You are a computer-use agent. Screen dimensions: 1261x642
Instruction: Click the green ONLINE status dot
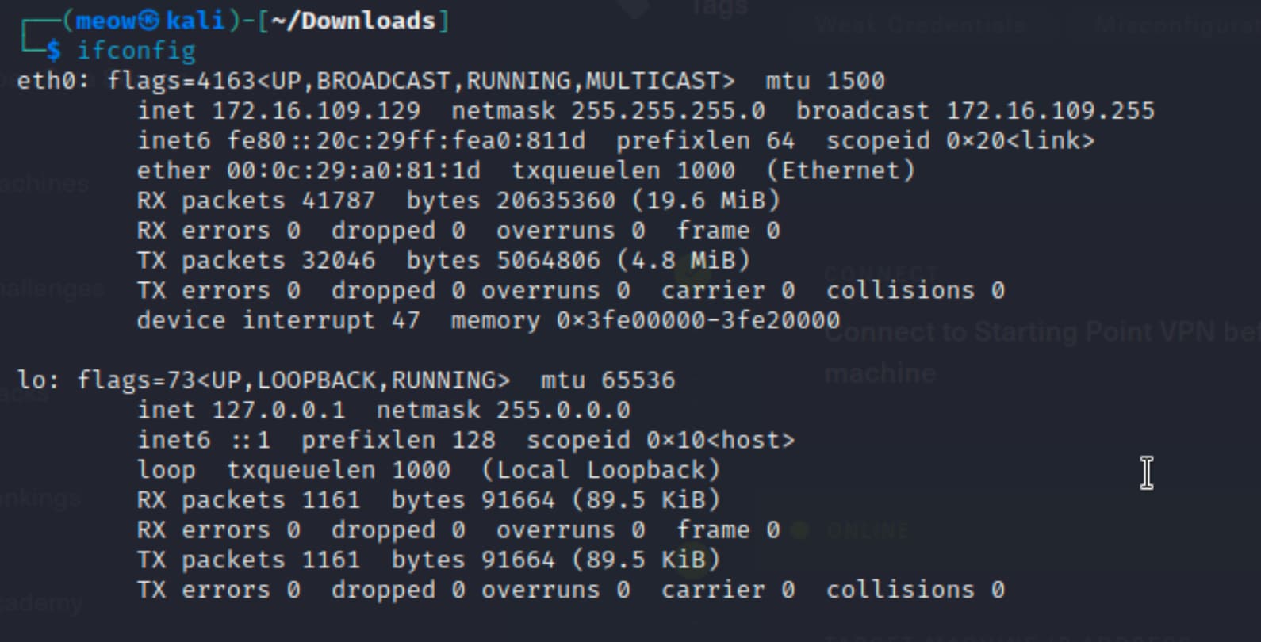click(x=799, y=530)
